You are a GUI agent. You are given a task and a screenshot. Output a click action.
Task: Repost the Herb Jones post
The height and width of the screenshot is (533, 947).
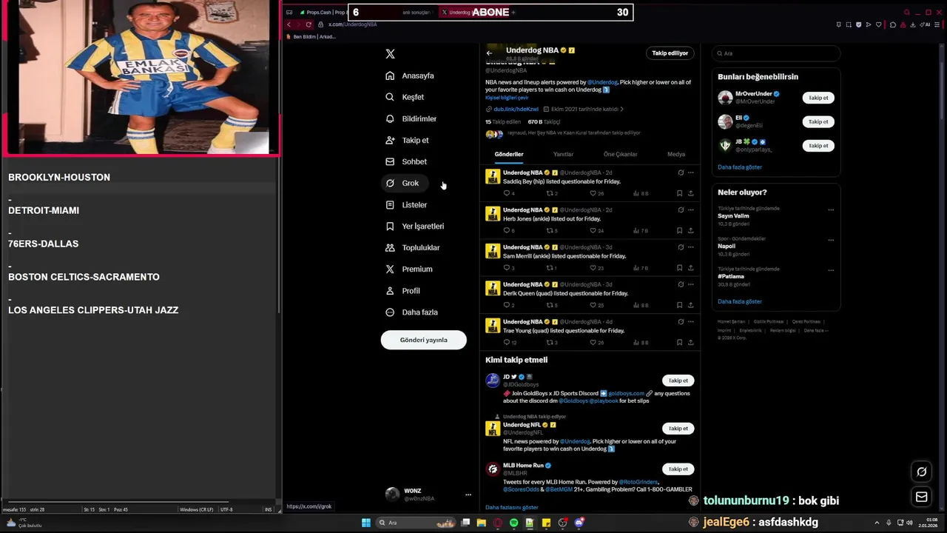(550, 230)
